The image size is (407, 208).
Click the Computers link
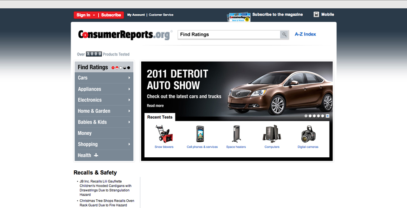point(272,147)
